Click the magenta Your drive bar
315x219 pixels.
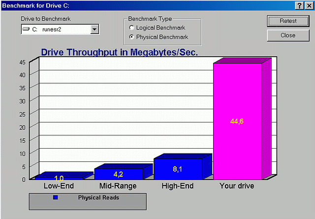[237, 121]
